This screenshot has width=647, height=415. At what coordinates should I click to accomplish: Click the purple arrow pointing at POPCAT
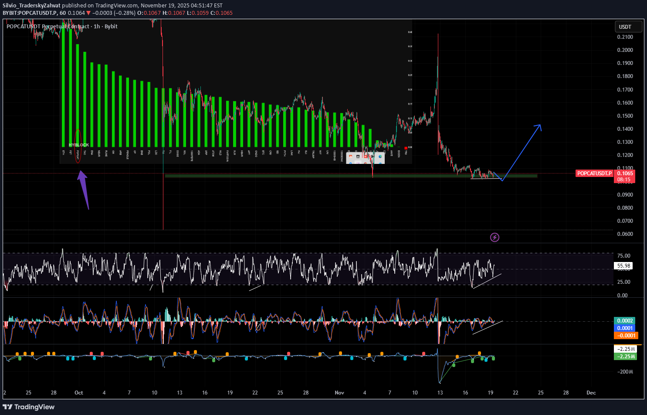84,190
